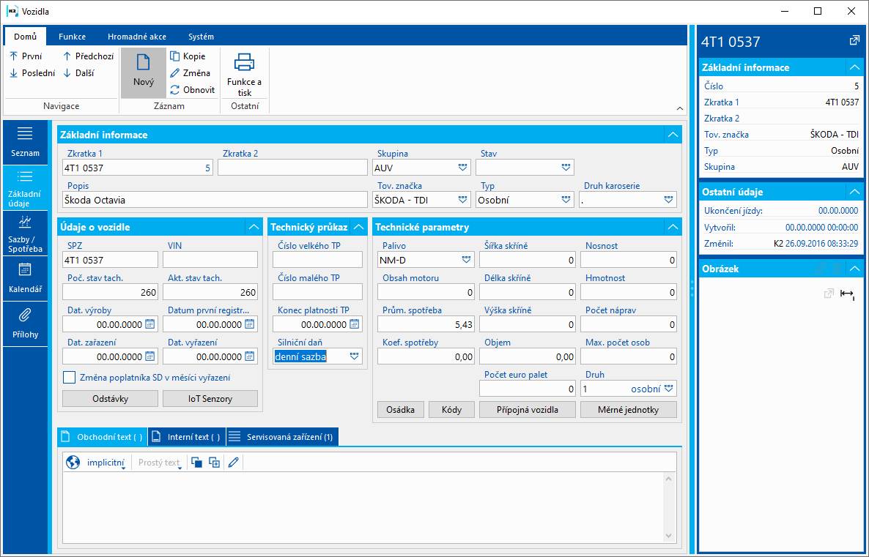Pop out the 4T1 0537 preview panel

[x=854, y=40]
